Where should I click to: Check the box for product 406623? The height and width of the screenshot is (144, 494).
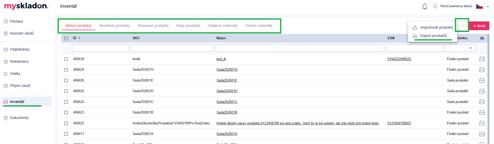point(66,113)
